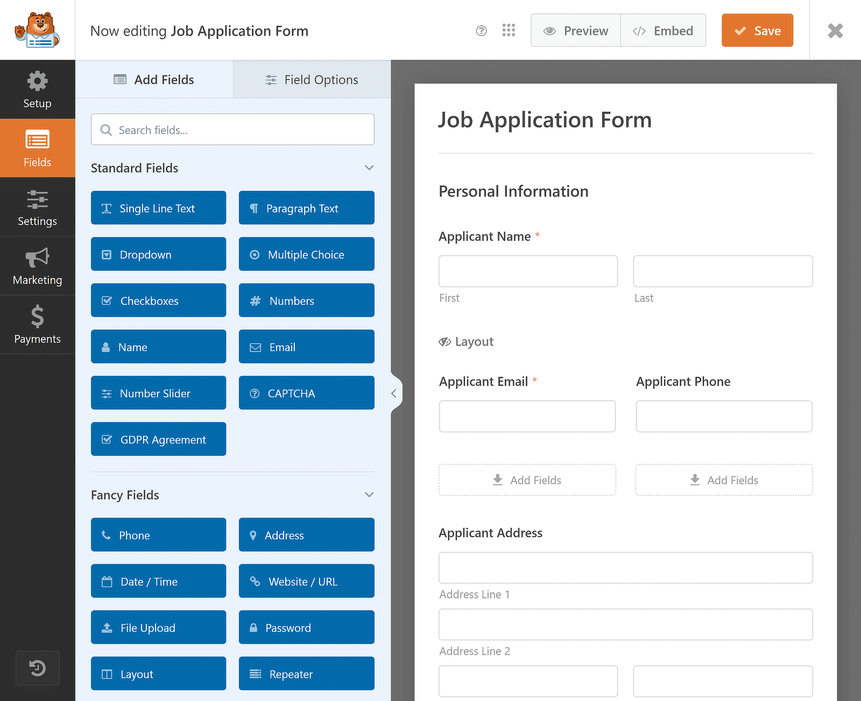Collapse the Fancy Fields section

click(x=369, y=495)
